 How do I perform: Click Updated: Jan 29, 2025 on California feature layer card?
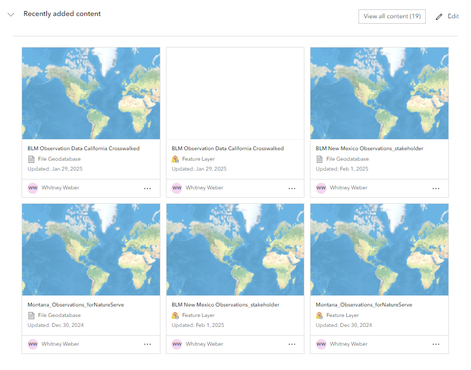coord(199,169)
